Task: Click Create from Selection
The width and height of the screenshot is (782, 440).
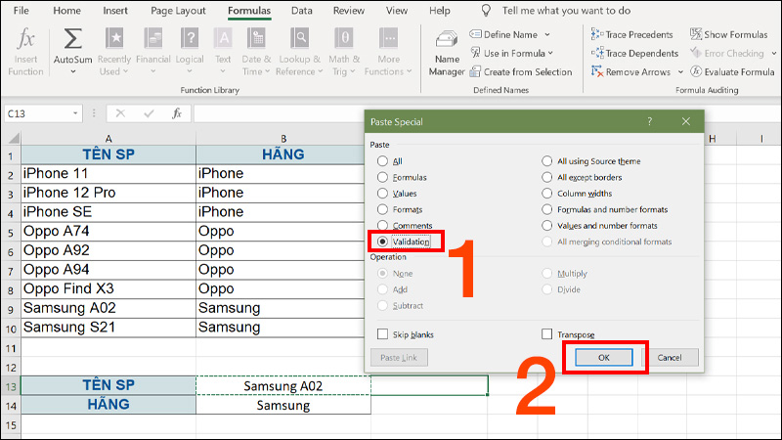Action: point(521,71)
